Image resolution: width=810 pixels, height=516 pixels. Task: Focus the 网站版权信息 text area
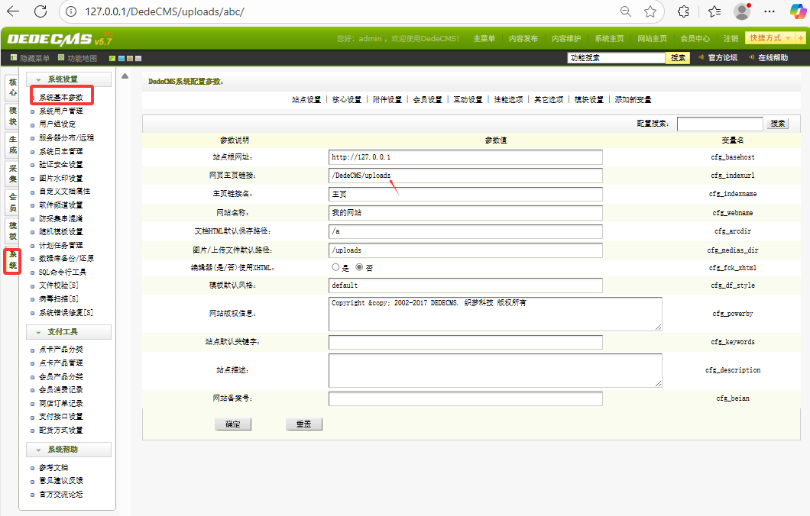coord(495,314)
